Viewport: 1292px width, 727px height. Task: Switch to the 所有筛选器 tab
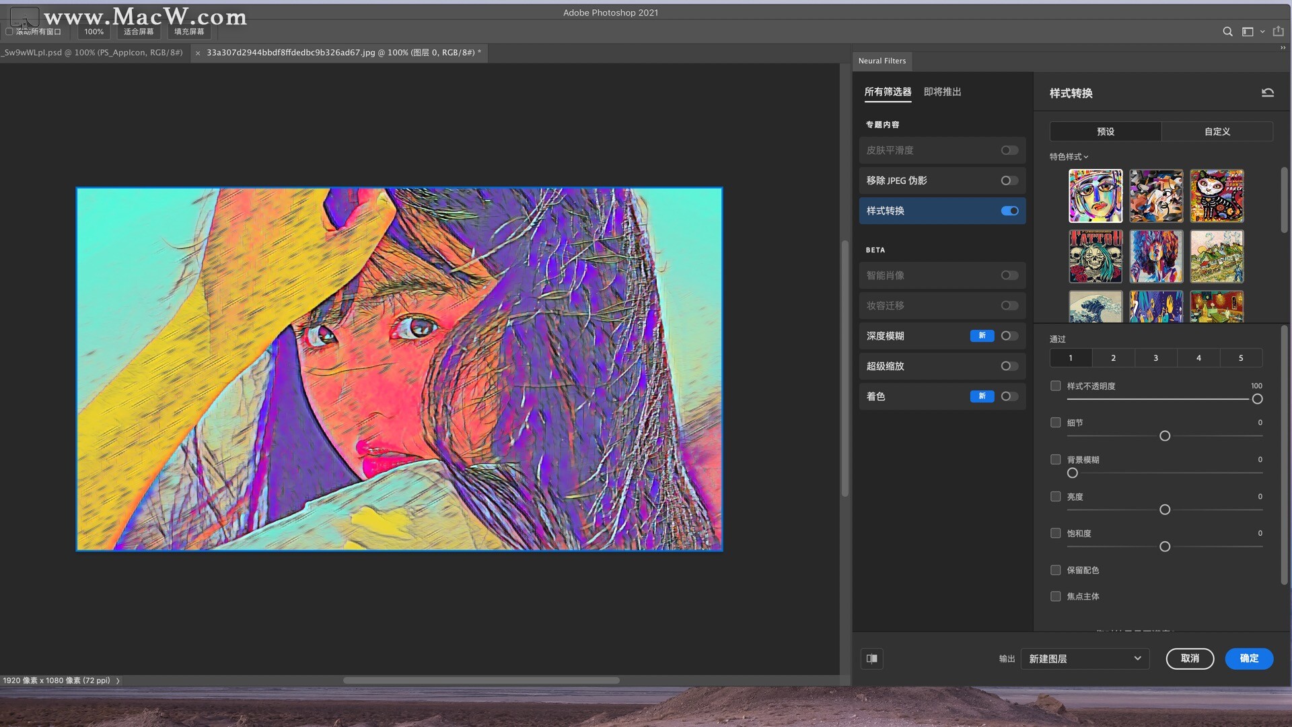tap(888, 92)
